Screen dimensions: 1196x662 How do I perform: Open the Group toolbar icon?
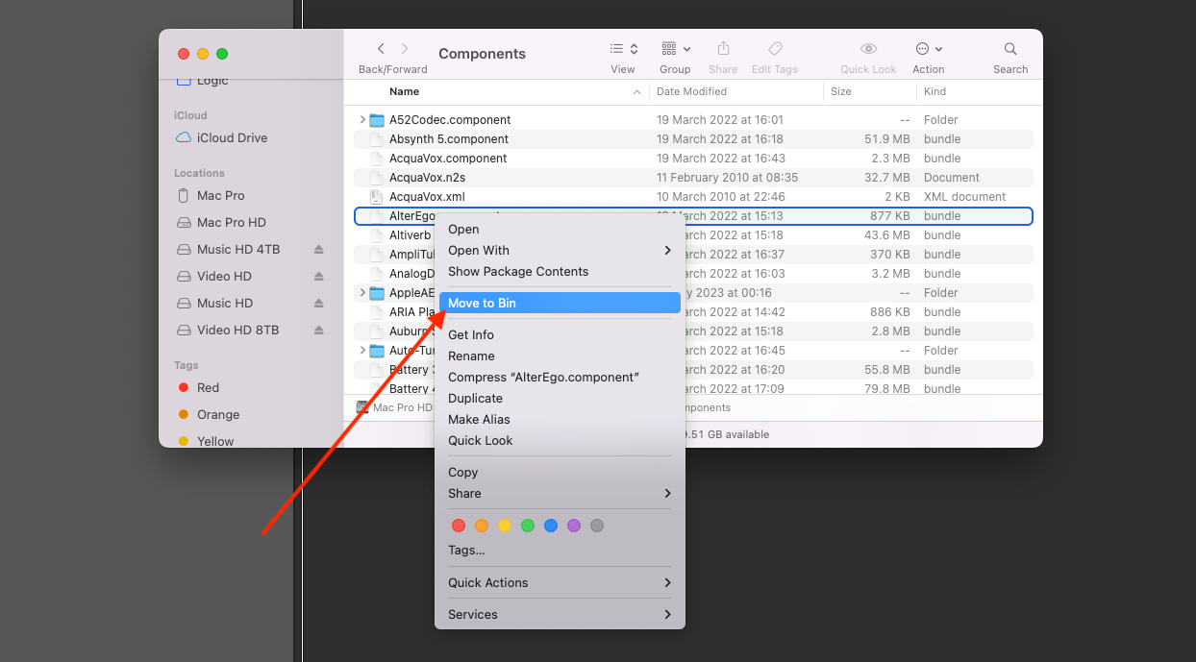pyautogui.click(x=670, y=48)
